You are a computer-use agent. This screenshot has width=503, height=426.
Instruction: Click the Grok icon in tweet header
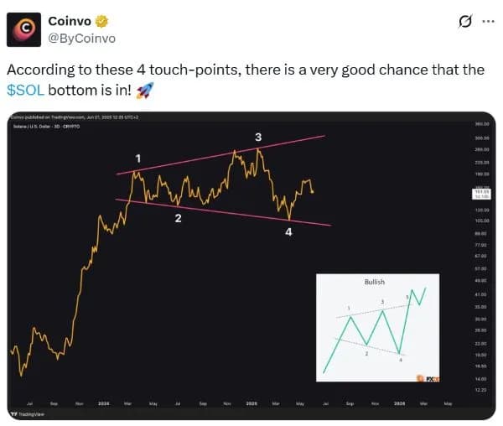(464, 22)
